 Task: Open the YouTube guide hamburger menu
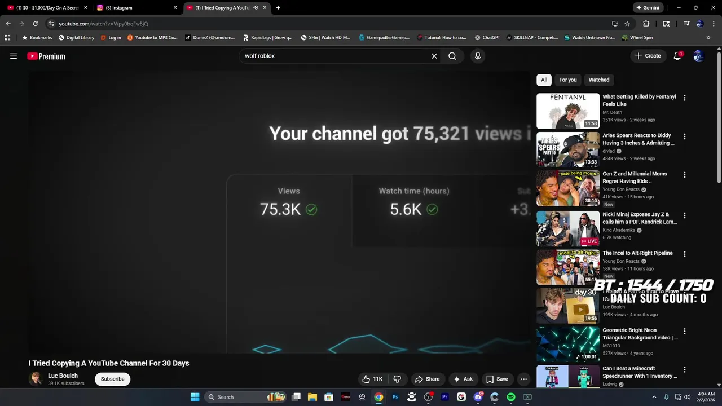pos(14,56)
